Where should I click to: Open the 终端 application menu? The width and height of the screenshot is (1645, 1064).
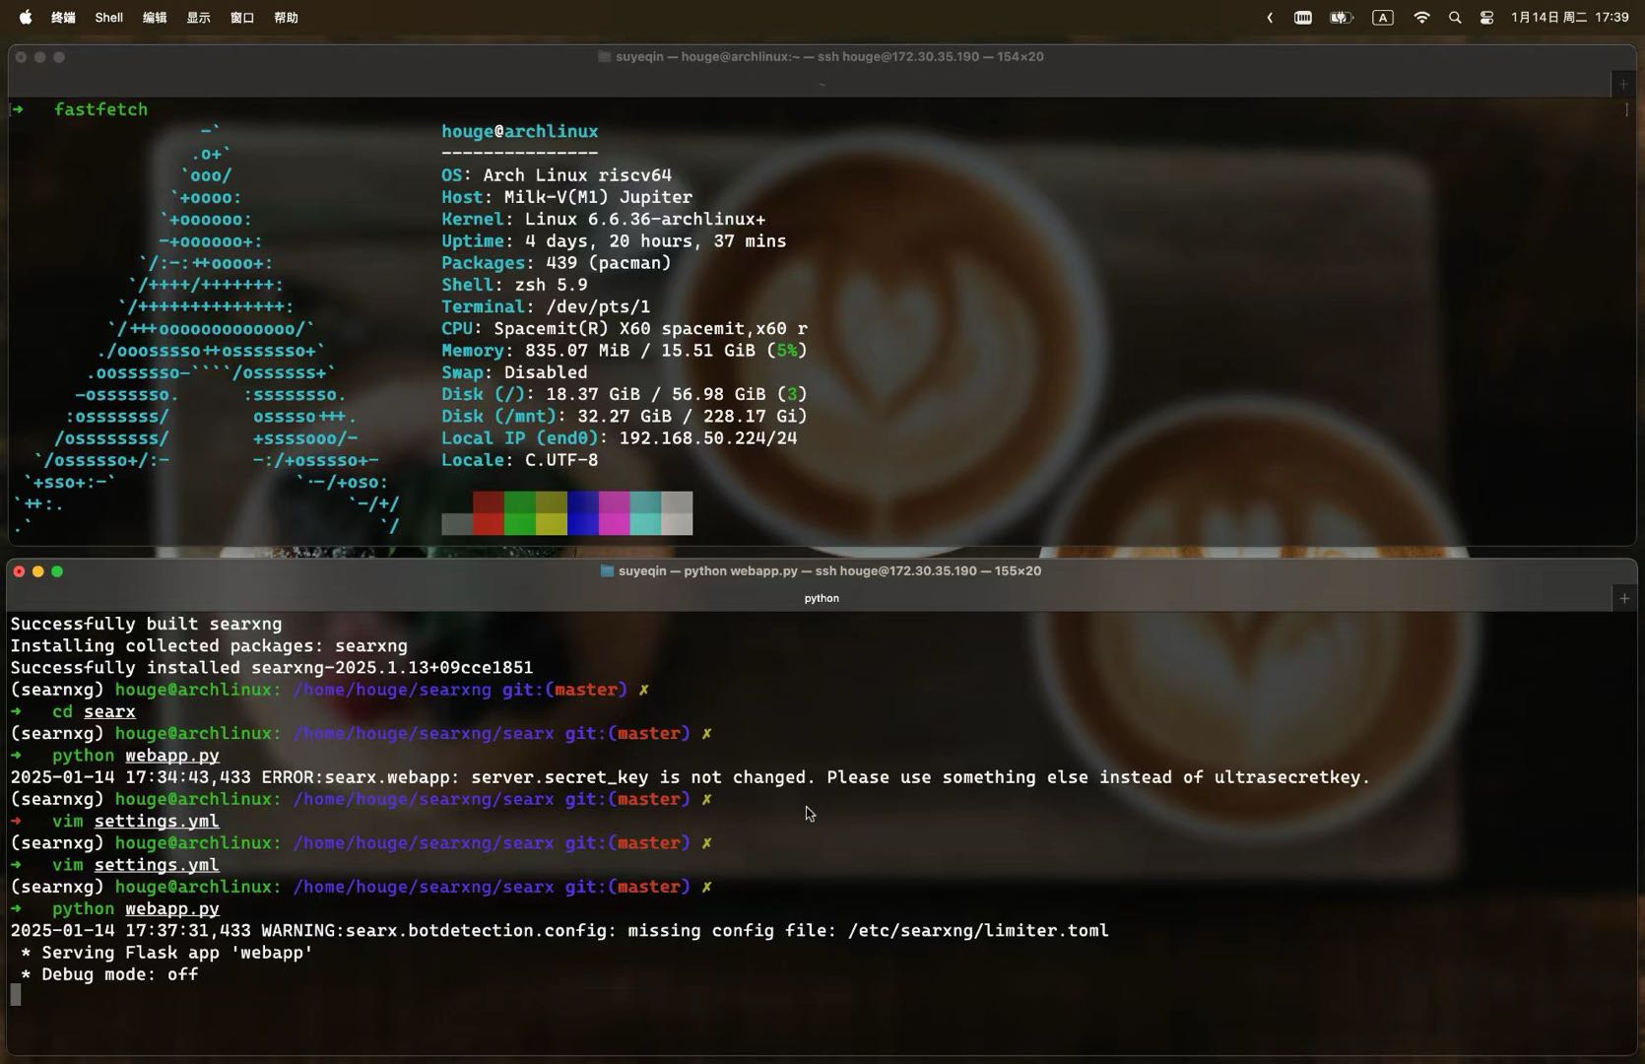click(x=63, y=18)
